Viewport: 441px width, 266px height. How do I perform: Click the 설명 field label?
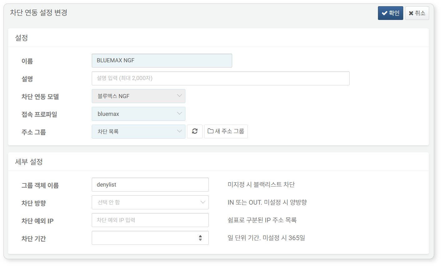(x=27, y=79)
